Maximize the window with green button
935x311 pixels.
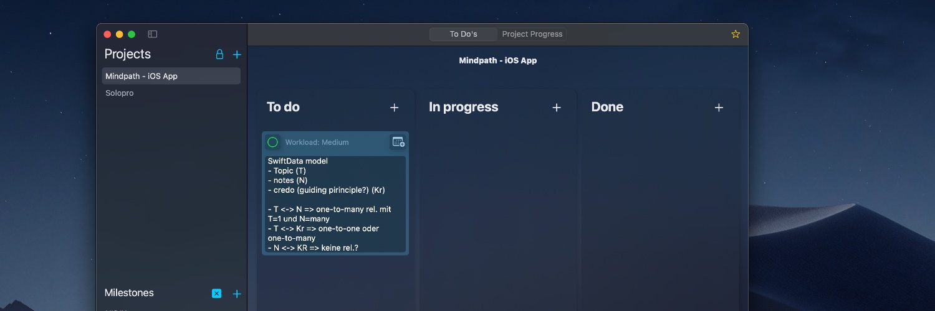(x=131, y=34)
